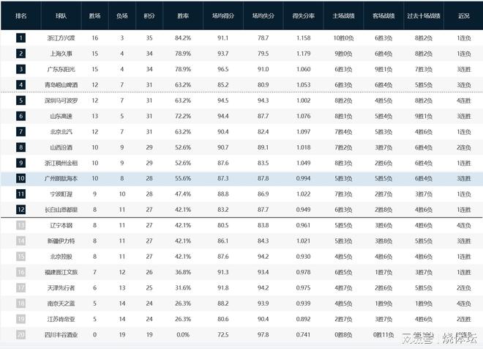Select the 四川丰谷酒业 team name
The width and height of the screenshot is (483, 349).
(x=63, y=334)
